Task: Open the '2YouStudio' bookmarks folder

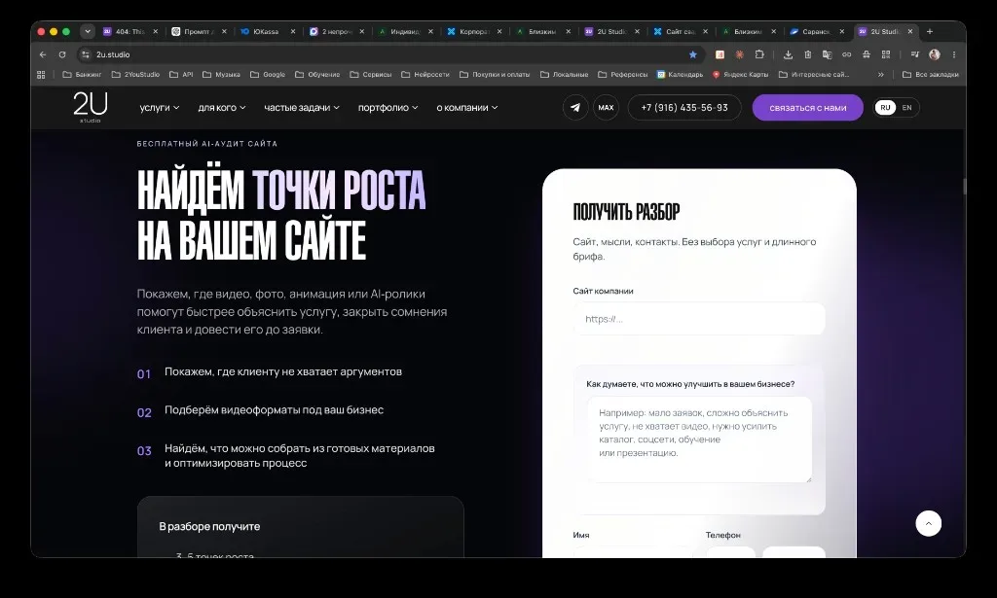Action: (135, 74)
